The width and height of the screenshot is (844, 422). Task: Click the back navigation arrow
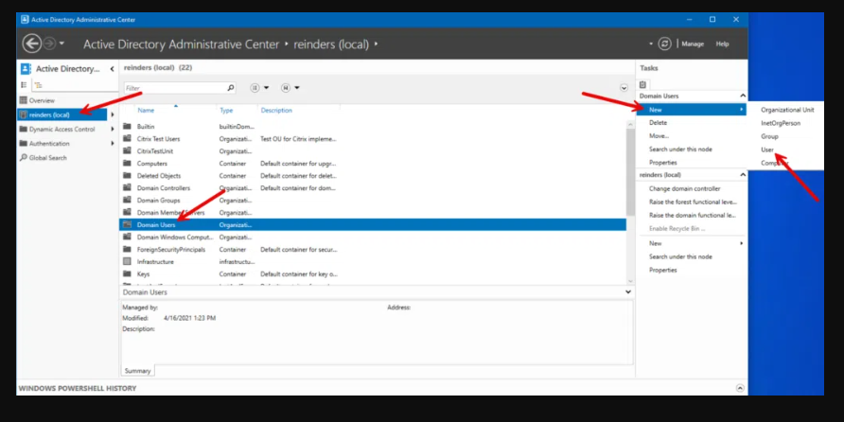pos(31,44)
